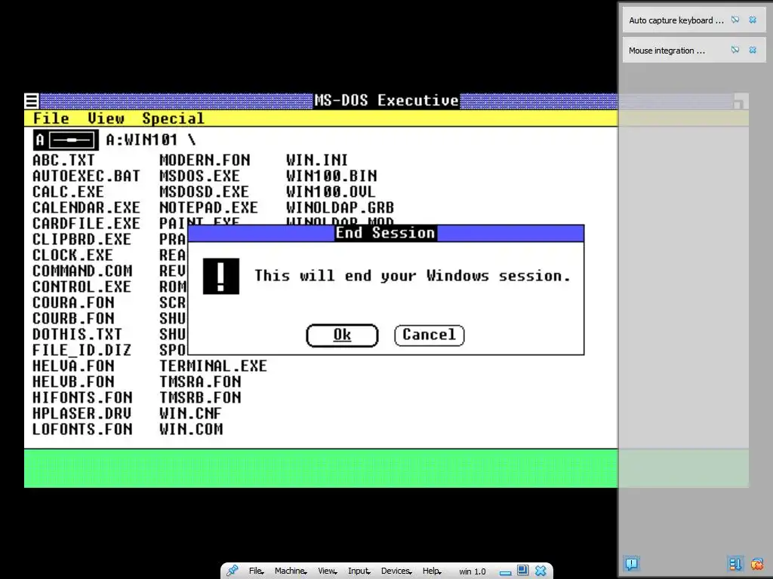Select MODERN.FON in the file list
Screen dimensions: 773x579
click(205, 161)
